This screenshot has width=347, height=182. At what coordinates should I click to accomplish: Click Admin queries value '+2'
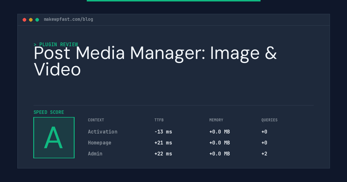click(x=264, y=154)
